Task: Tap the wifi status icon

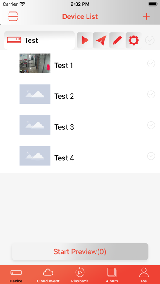Action: [22, 4]
